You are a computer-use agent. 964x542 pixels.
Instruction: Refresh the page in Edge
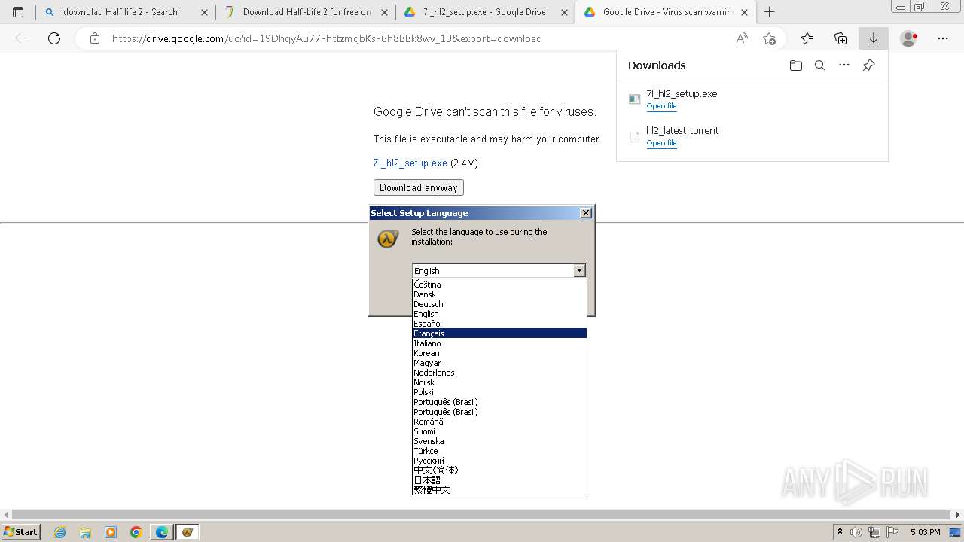coord(54,38)
